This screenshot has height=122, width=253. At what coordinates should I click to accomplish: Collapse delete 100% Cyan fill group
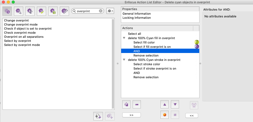[124, 38]
